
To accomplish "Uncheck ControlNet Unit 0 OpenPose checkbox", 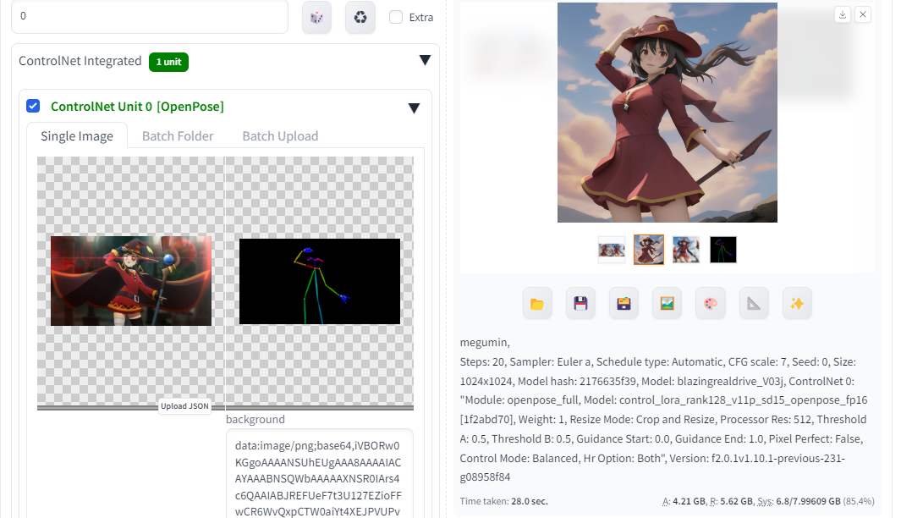I will tap(33, 107).
